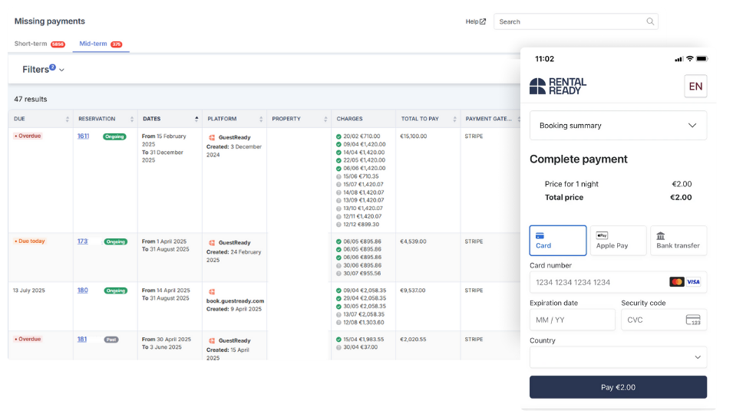Viewport: 733px width, 417px height.
Task: Click the Filters help question icon
Action: (x=53, y=67)
